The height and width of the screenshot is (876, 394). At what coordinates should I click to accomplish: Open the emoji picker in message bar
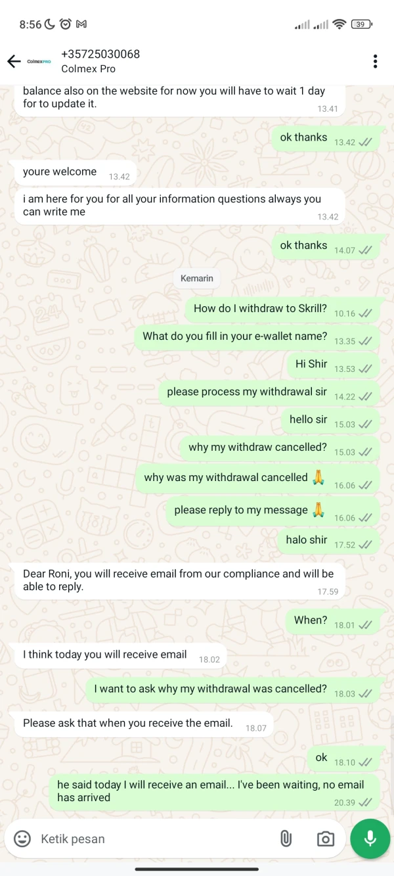click(22, 839)
